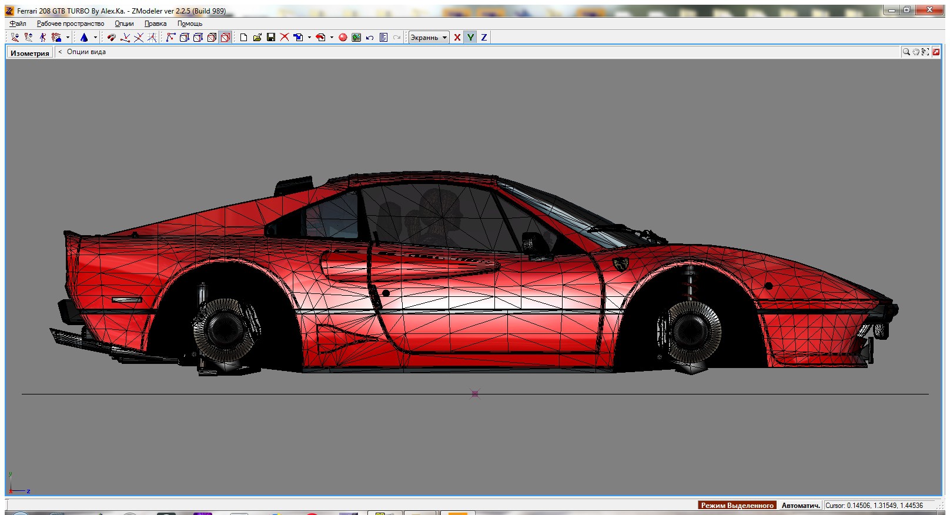Open a file via folder icon

[257, 37]
